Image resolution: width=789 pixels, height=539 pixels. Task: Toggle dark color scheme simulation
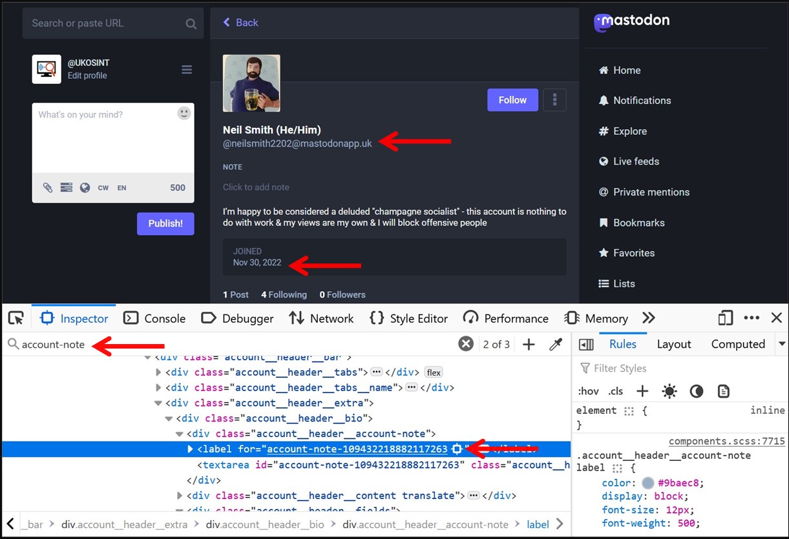(697, 391)
